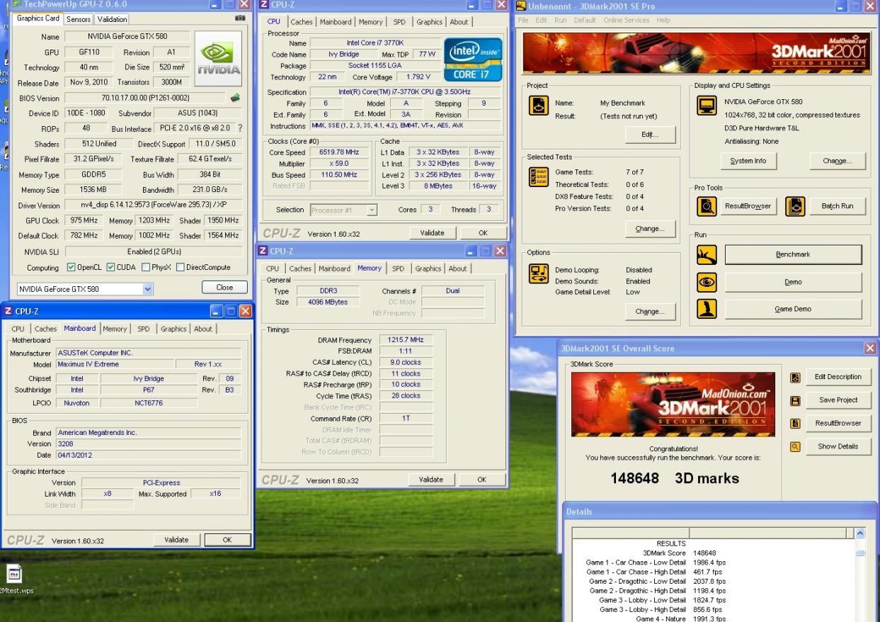This screenshot has height=622, width=880.
Task: Toggle the DirectCompute checkbox in GPU-Z
Action: pos(180,268)
